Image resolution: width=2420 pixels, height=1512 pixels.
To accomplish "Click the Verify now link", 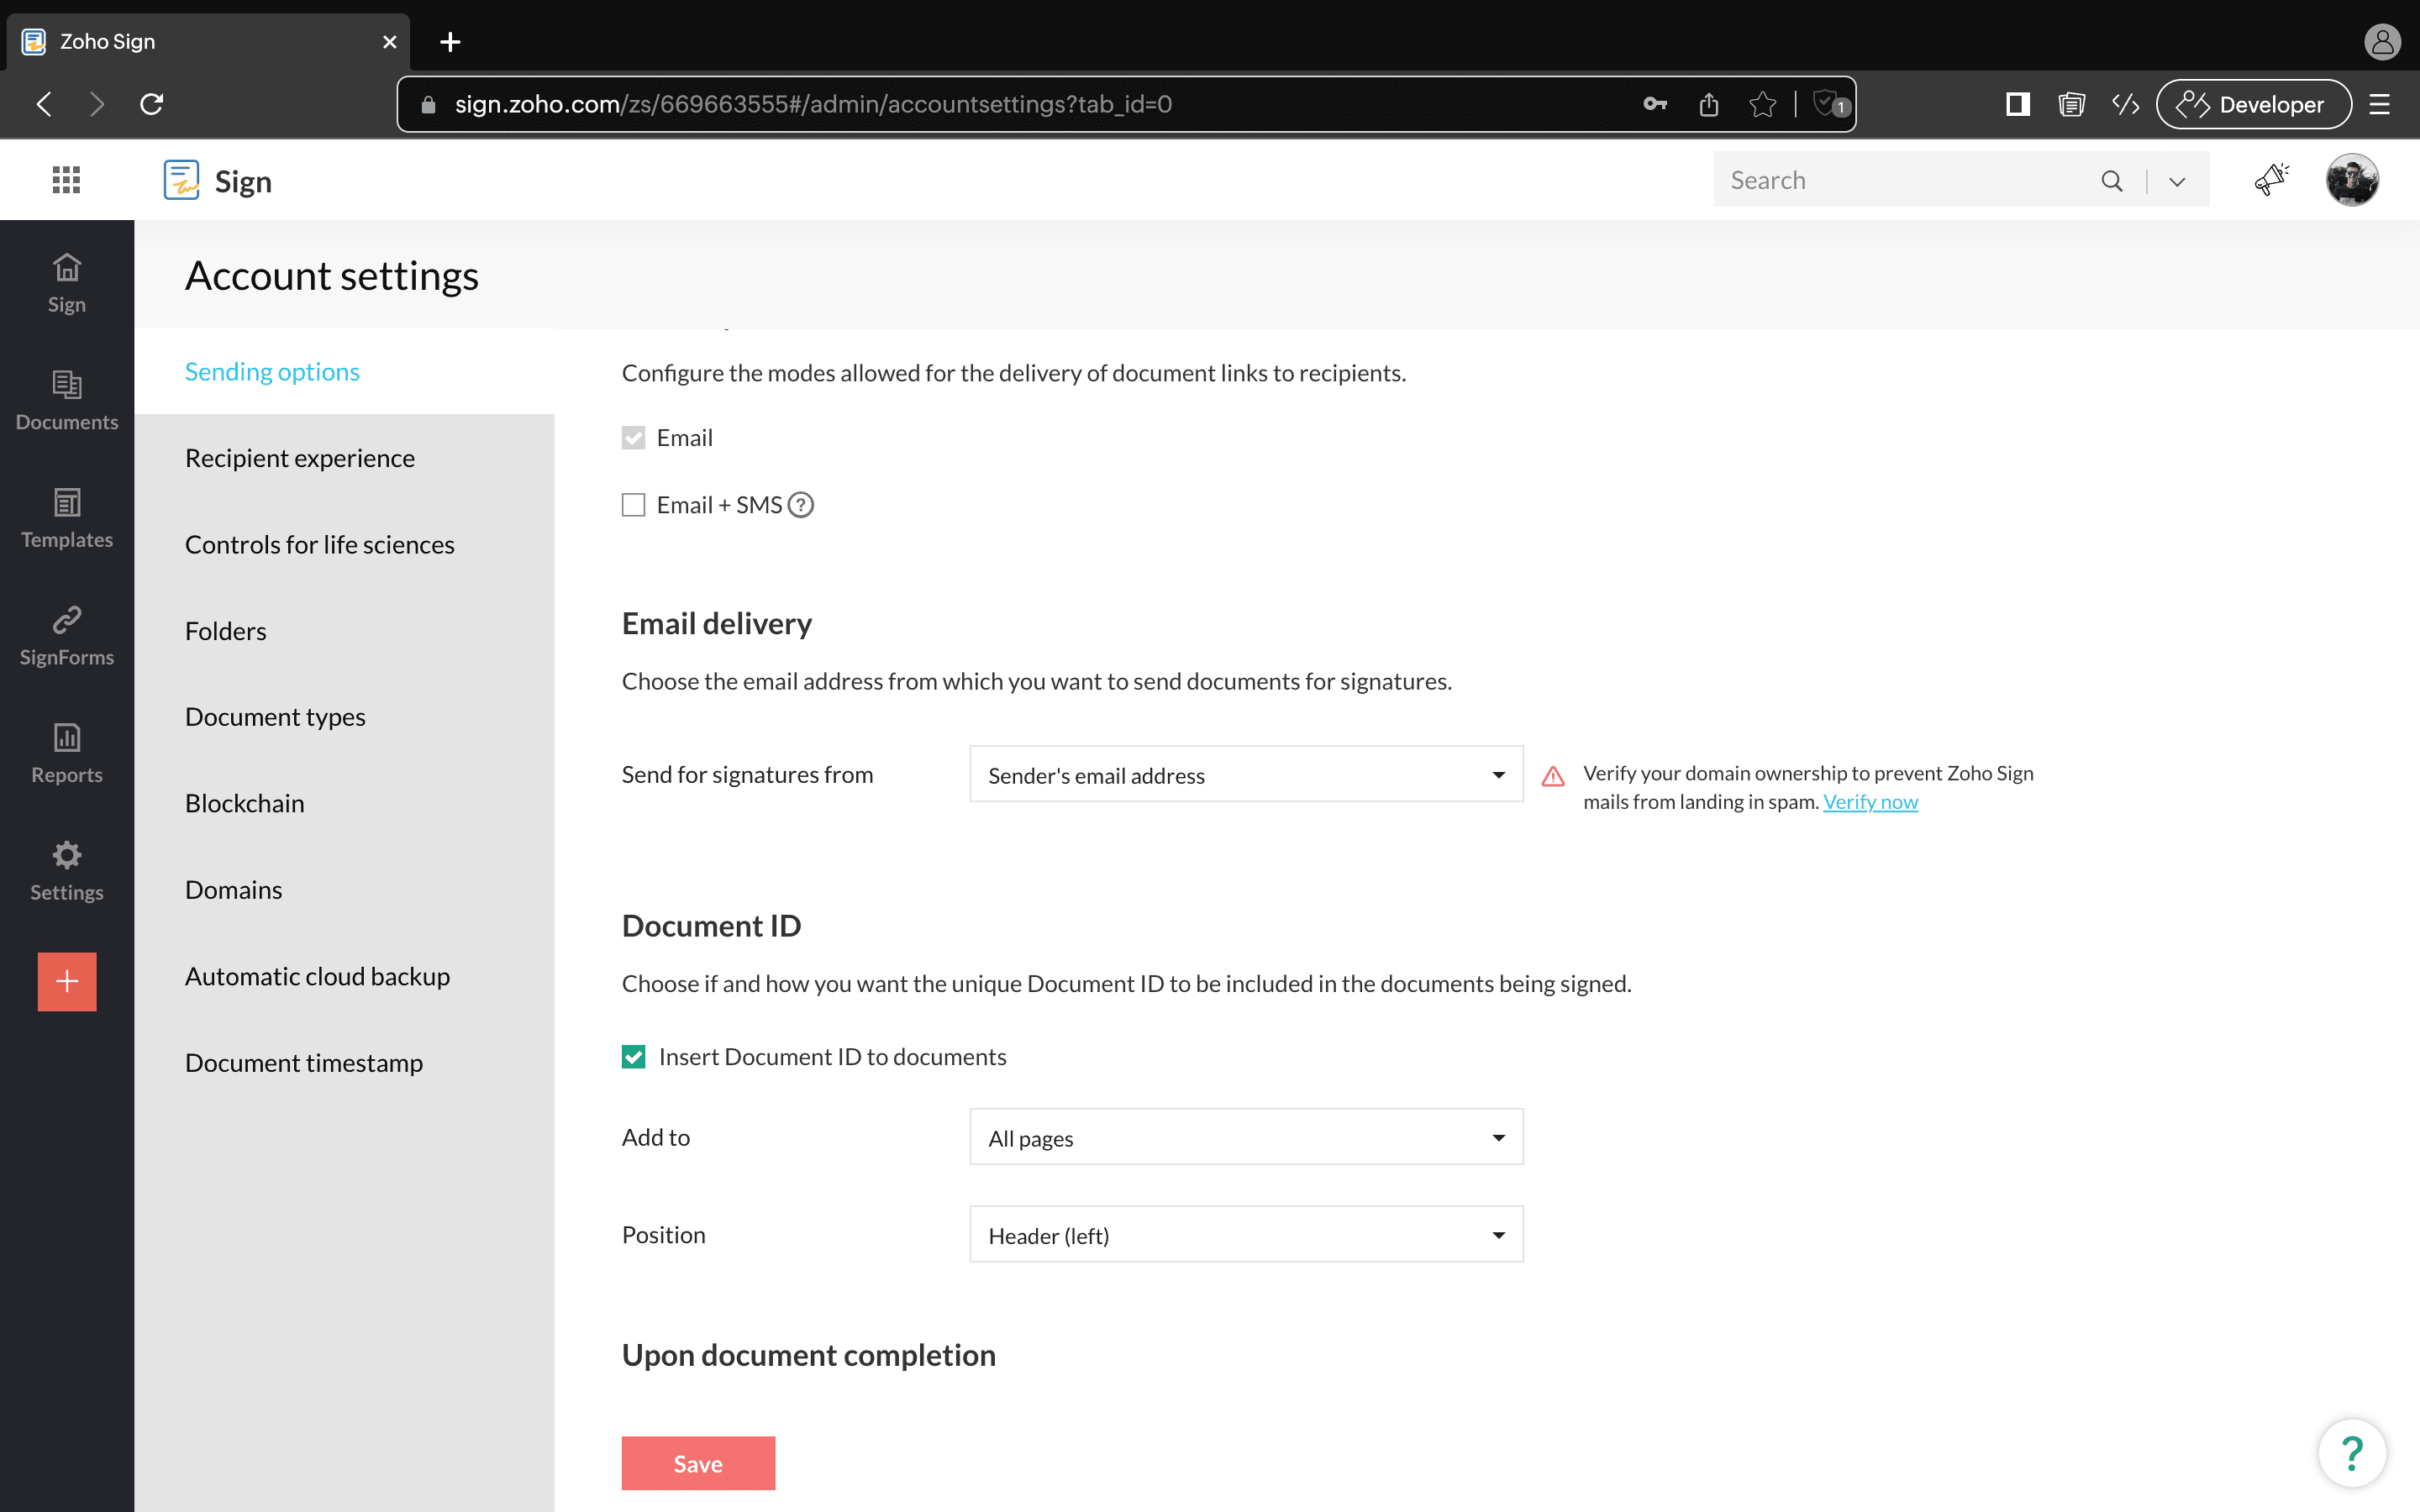I will [1870, 802].
